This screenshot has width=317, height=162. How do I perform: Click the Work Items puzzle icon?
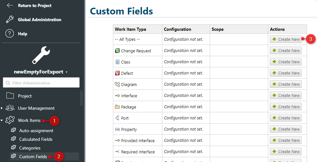10,120
